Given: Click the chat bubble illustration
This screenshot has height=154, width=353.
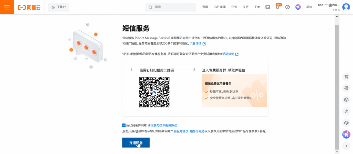Looking at the screenshot, I should (88, 46).
